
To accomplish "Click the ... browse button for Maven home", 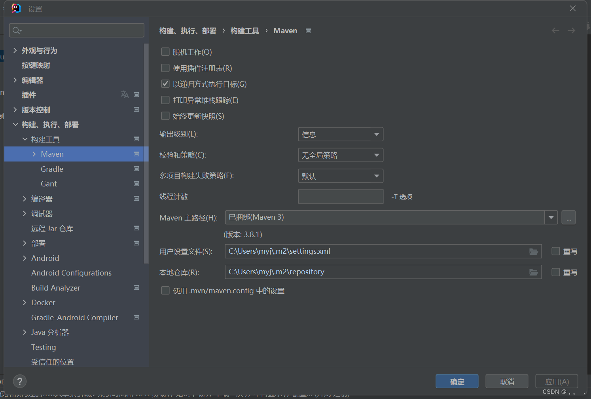I will tap(568, 217).
